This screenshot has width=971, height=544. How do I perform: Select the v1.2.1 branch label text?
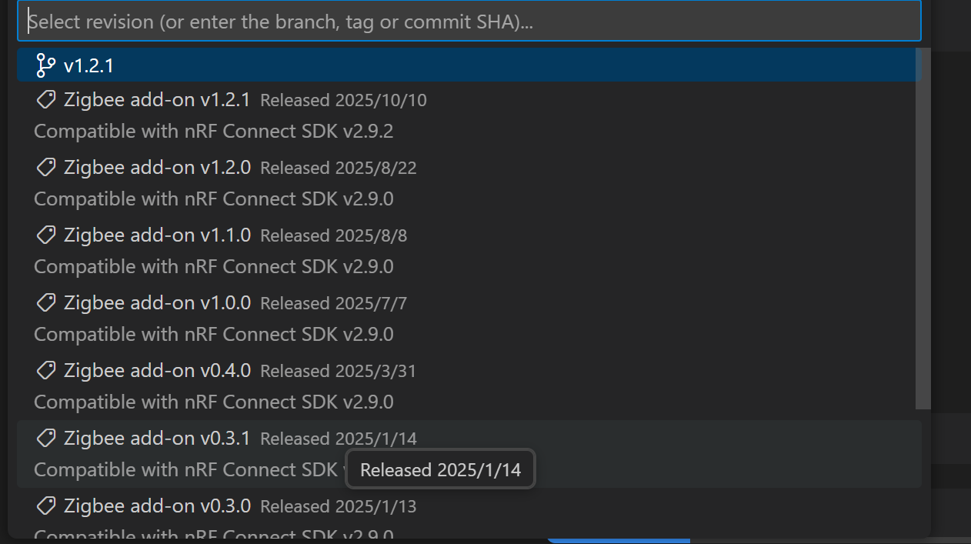88,66
